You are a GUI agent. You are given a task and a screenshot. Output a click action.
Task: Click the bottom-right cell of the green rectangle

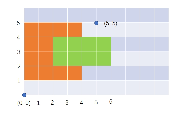[104, 59]
